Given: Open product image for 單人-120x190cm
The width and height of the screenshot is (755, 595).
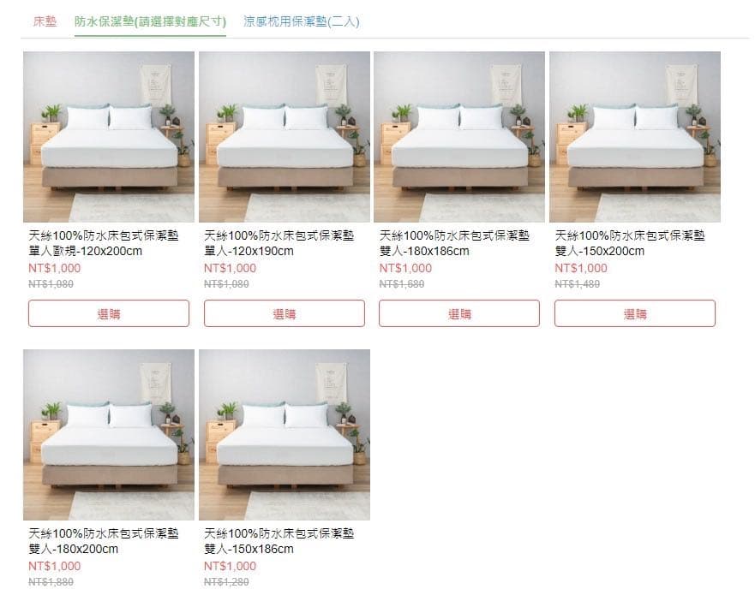Looking at the screenshot, I should [284, 137].
